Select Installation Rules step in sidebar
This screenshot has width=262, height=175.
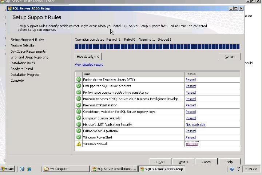[x=23, y=63]
